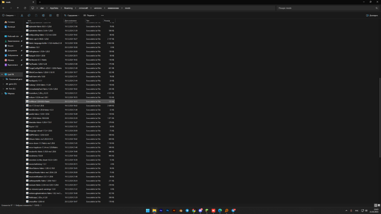Select file Nullscape_1.20.x_v1.2.8
The width and height of the screenshot is (381, 214).
coord(70,197)
